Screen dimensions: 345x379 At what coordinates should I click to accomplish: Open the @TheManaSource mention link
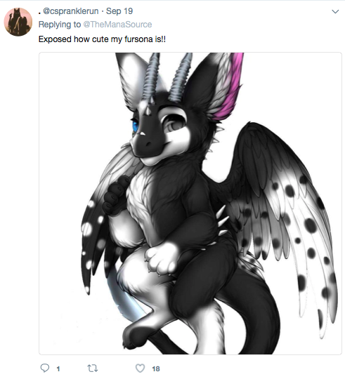[x=117, y=25]
